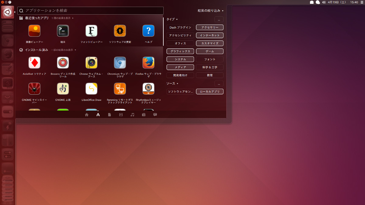Screen dimensions: 365x205
Task: Enable the フォント filter
Action: [x=210, y=59]
